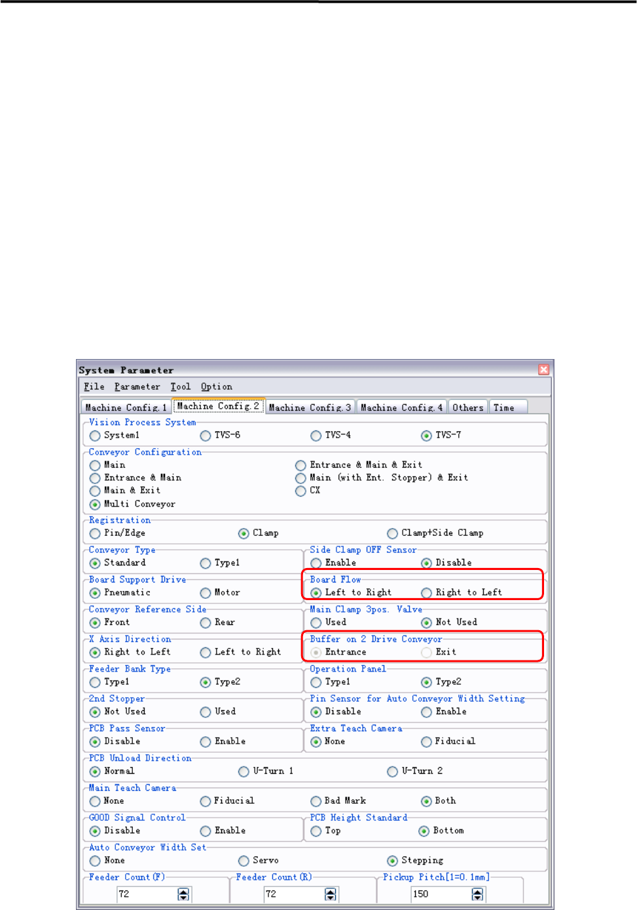The image size is (637, 910).
Task: Set Board Flow to Right to Left
Action: (x=427, y=593)
